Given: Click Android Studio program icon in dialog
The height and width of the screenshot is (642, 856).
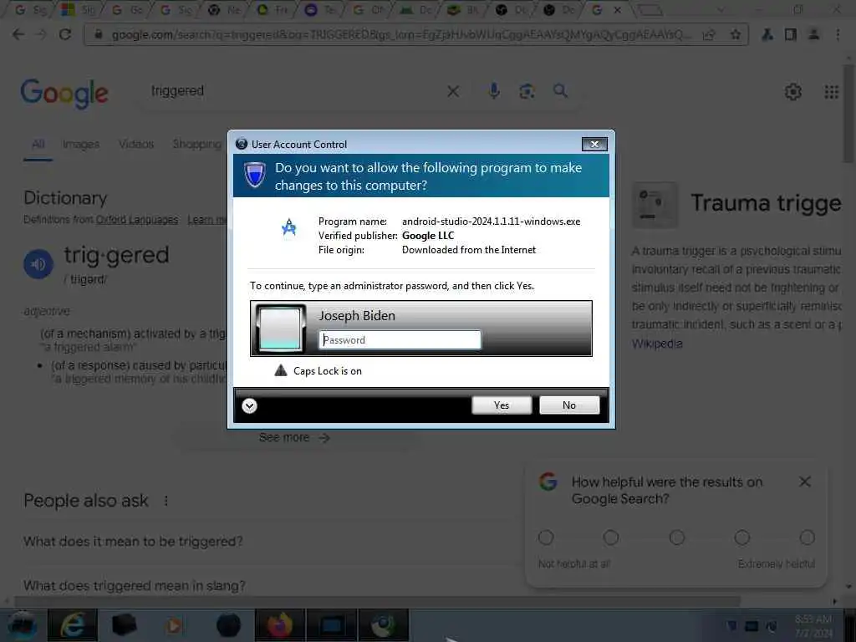Looking at the screenshot, I should (288, 227).
